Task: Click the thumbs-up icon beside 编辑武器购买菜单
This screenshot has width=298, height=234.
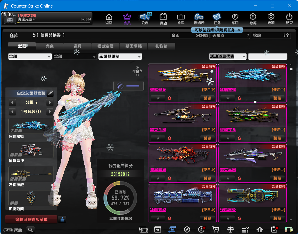Action: point(62,219)
